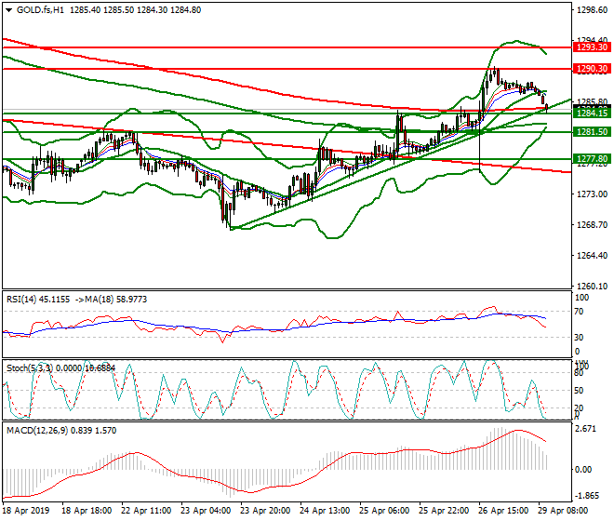Select the 24 Apr 13:00 time axis label

pos(325,511)
